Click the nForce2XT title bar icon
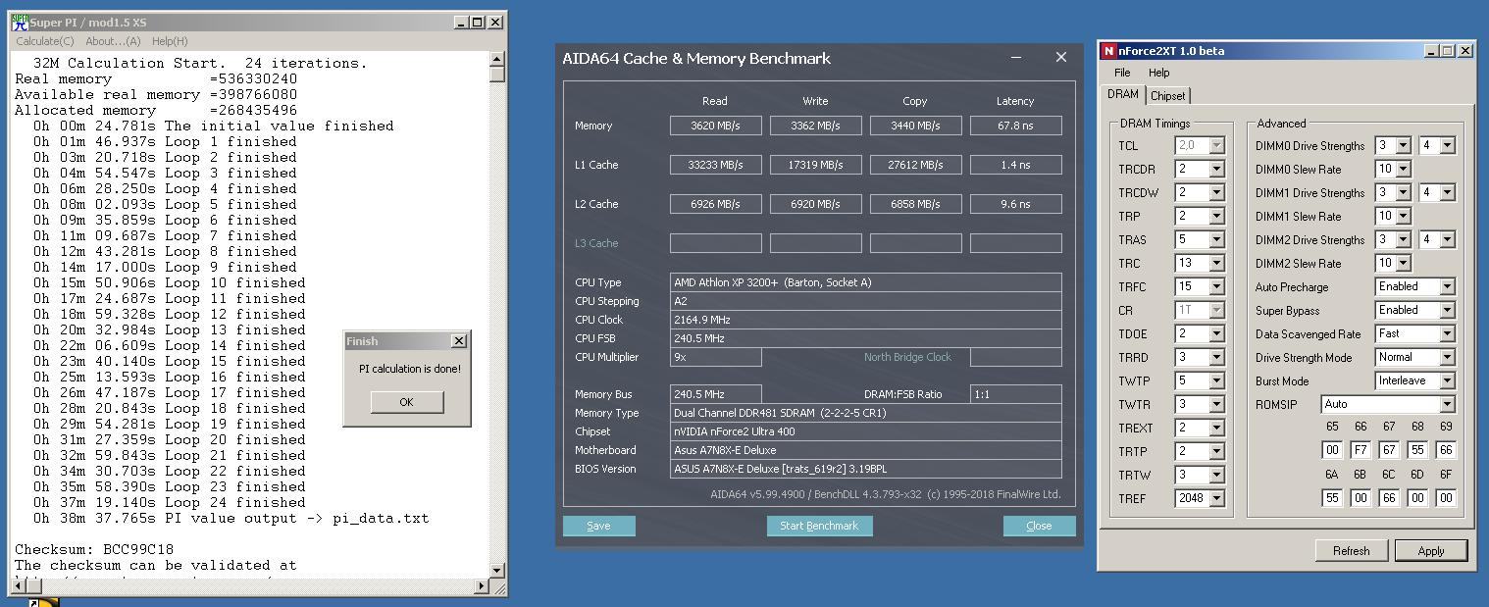This screenshot has width=1489, height=607. tap(1108, 51)
